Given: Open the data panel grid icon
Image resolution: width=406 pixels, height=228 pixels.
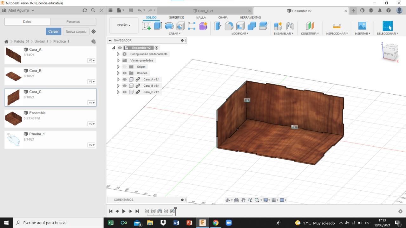Looking at the screenshot, I should tap(111, 10).
